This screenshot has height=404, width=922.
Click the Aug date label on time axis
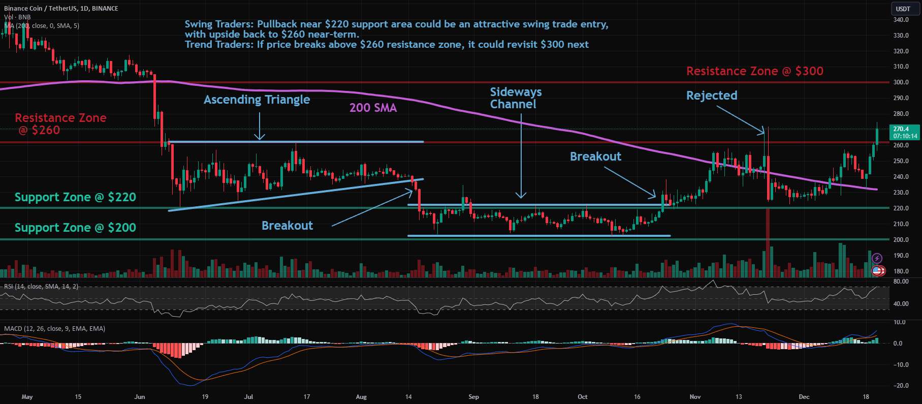click(x=361, y=397)
